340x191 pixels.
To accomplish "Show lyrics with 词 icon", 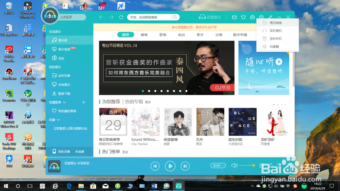I will tap(261, 166).
